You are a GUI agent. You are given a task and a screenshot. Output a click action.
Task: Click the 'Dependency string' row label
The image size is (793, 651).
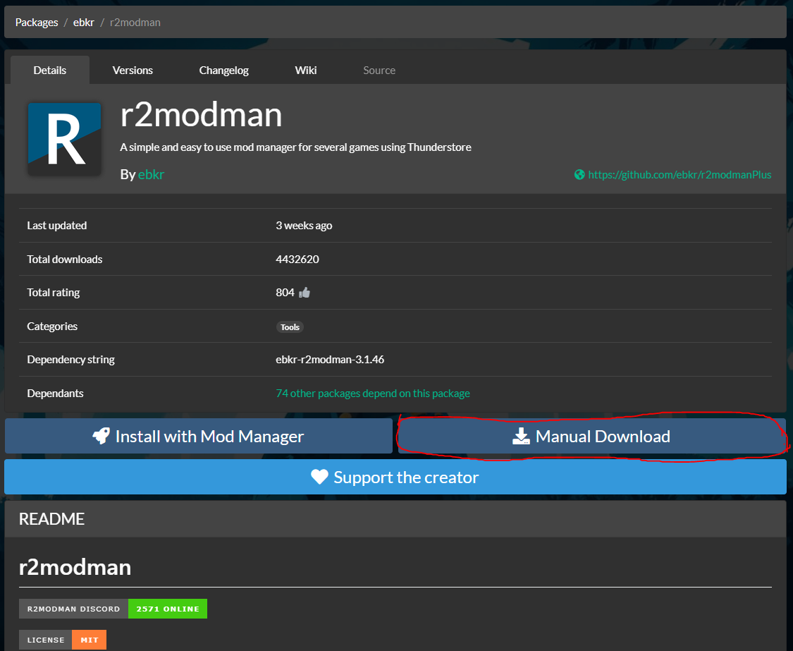pos(70,360)
